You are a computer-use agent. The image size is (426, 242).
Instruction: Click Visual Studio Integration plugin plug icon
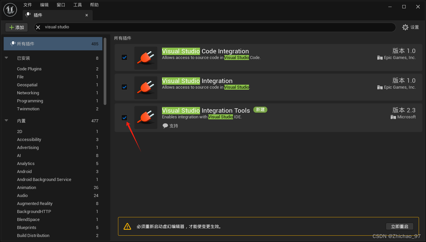[x=146, y=88]
